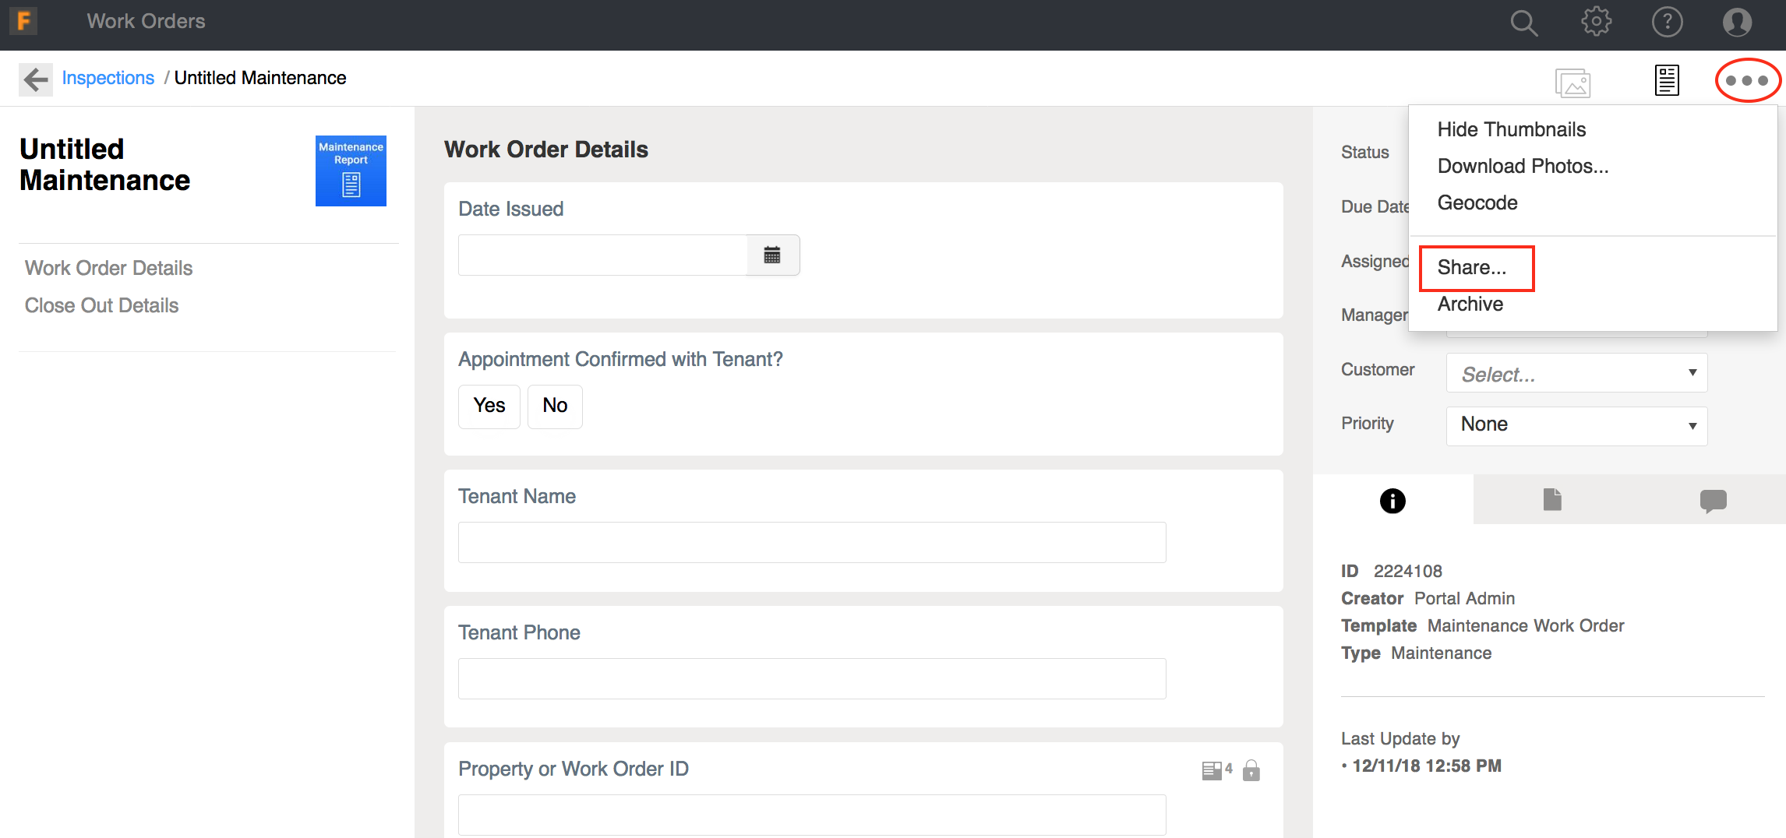The width and height of the screenshot is (1786, 838).
Task: Open the user profile icon
Action: tap(1736, 22)
